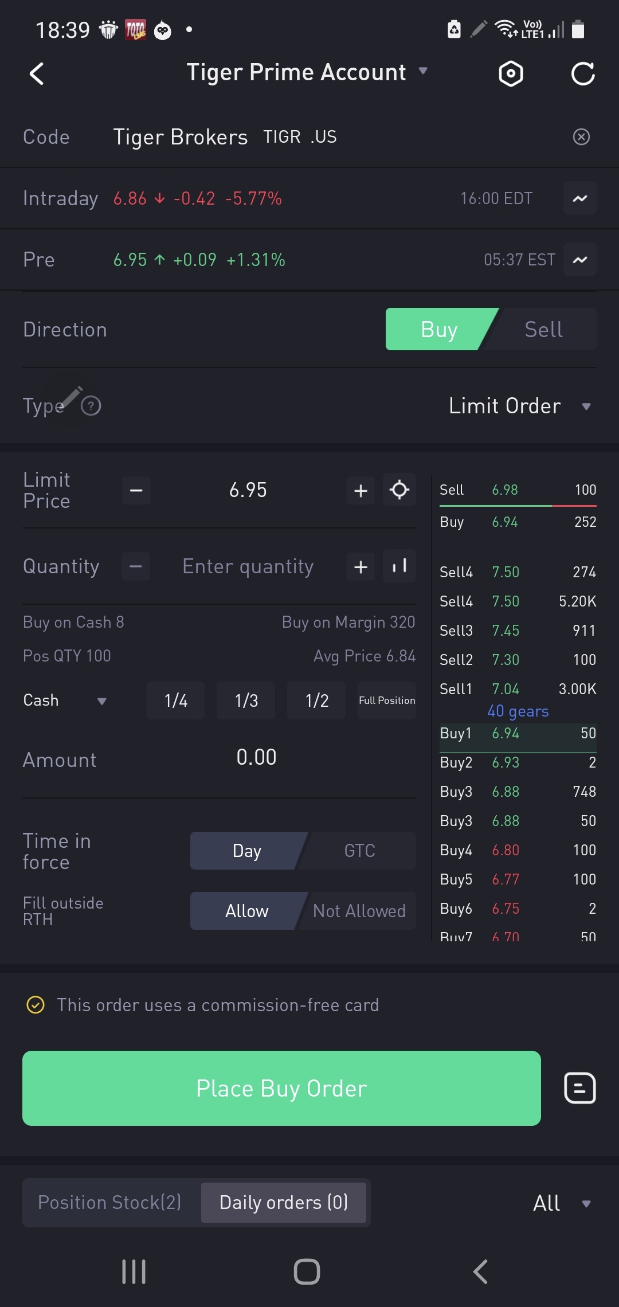
Task: Set time in force to GTC
Action: [360, 851]
